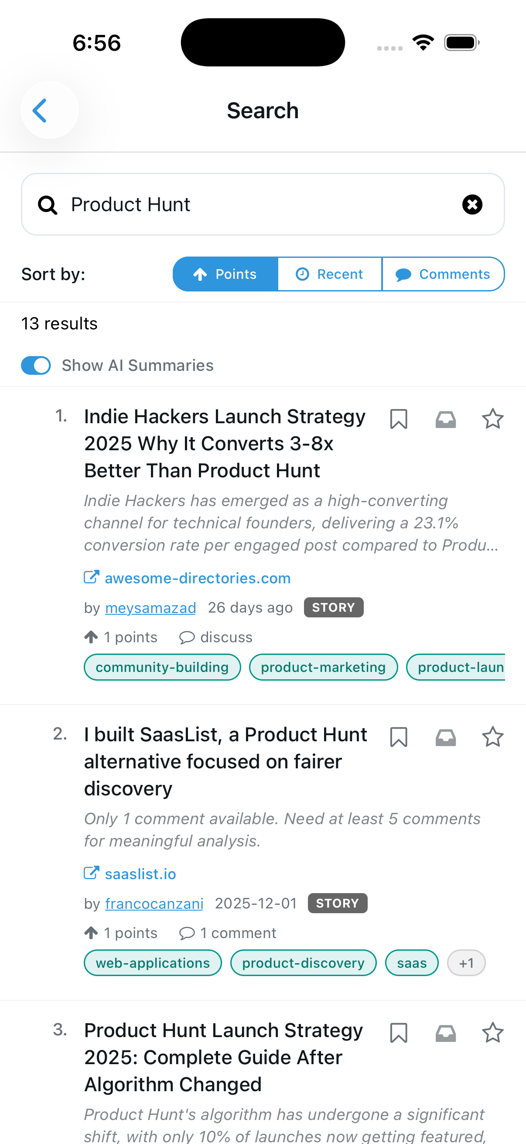Bookmark the Product Hunt Launch Strategy result

click(x=399, y=1033)
